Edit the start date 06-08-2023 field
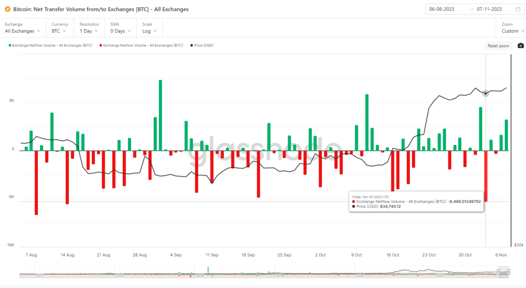The height and width of the screenshot is (288, 526). (x=441, y=9)
